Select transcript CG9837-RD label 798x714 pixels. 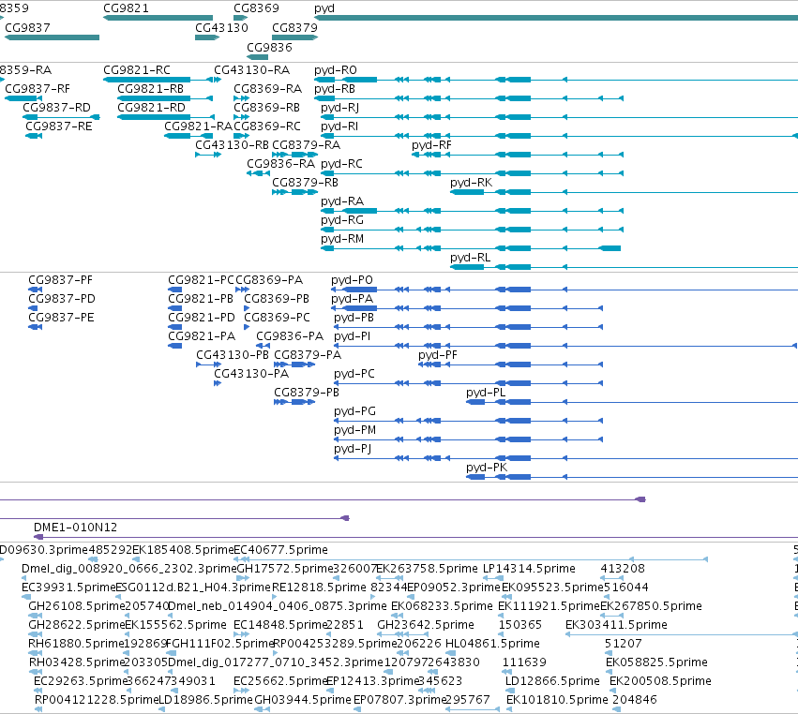pyautogui.click(x=56, y=108)
